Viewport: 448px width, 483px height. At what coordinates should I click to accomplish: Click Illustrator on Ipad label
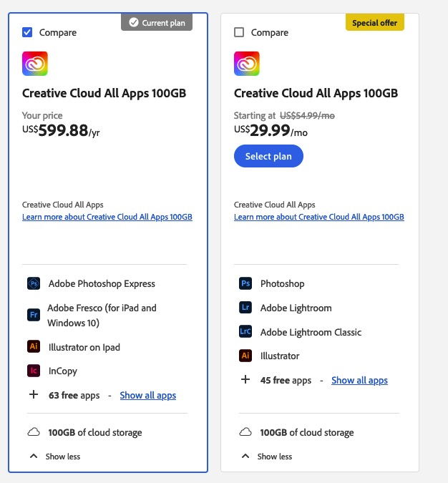tap(84, 348)
